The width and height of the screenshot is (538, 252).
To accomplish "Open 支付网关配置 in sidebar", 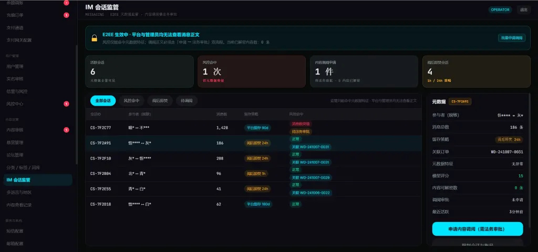I will pos(19,40).
